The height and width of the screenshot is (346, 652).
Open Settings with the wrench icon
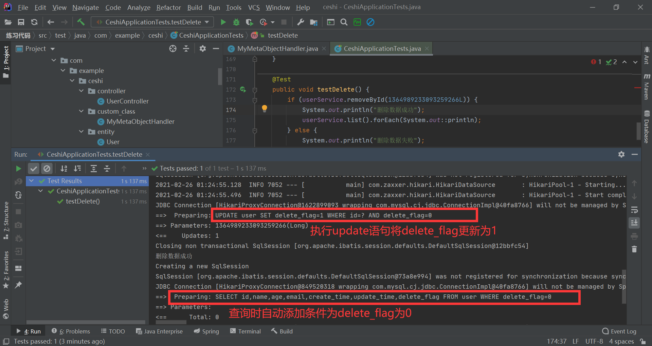click(301, 22)
